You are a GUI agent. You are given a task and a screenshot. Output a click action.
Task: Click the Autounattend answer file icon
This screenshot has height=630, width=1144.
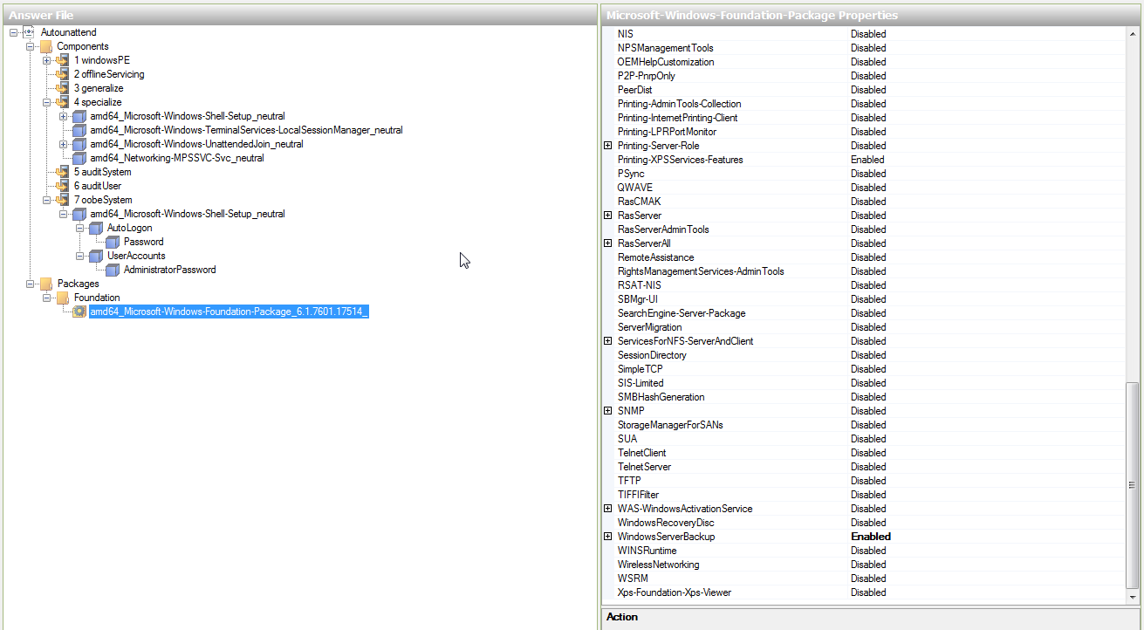29,32
